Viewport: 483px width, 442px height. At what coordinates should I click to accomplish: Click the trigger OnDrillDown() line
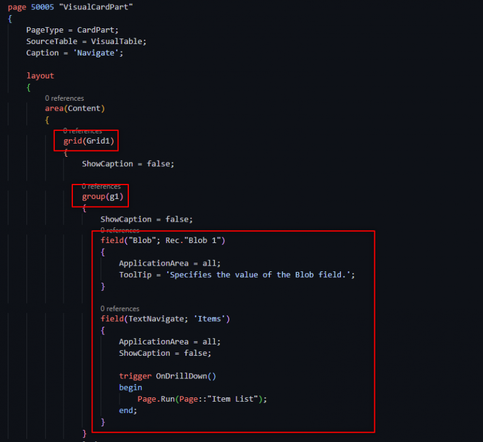[167, 376]
